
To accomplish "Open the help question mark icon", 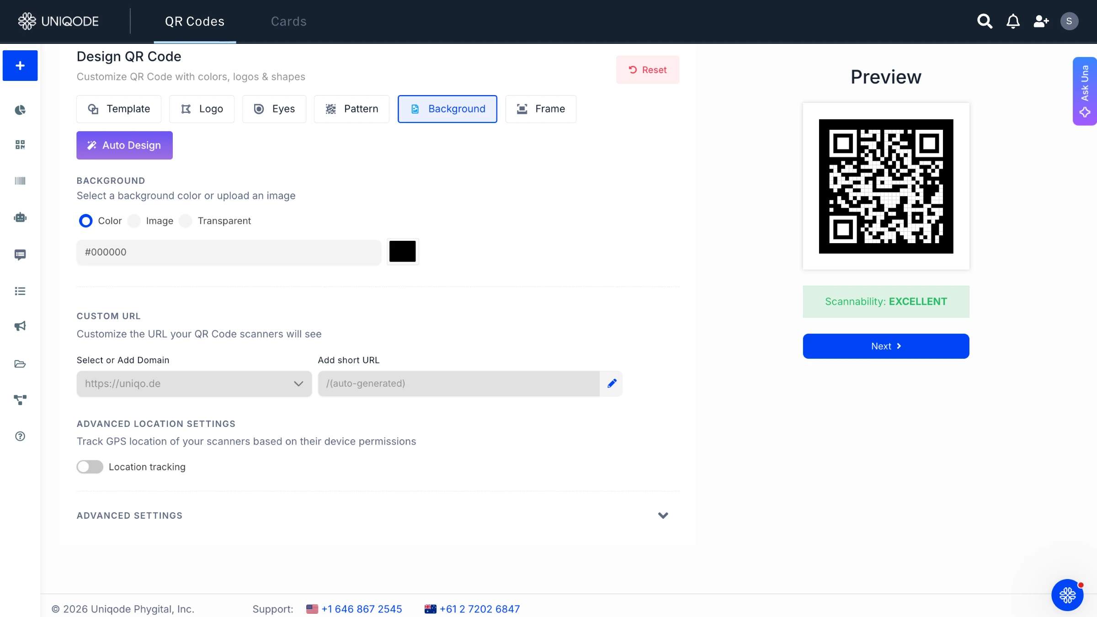I will pyautogui.click(x=20, y=436).
